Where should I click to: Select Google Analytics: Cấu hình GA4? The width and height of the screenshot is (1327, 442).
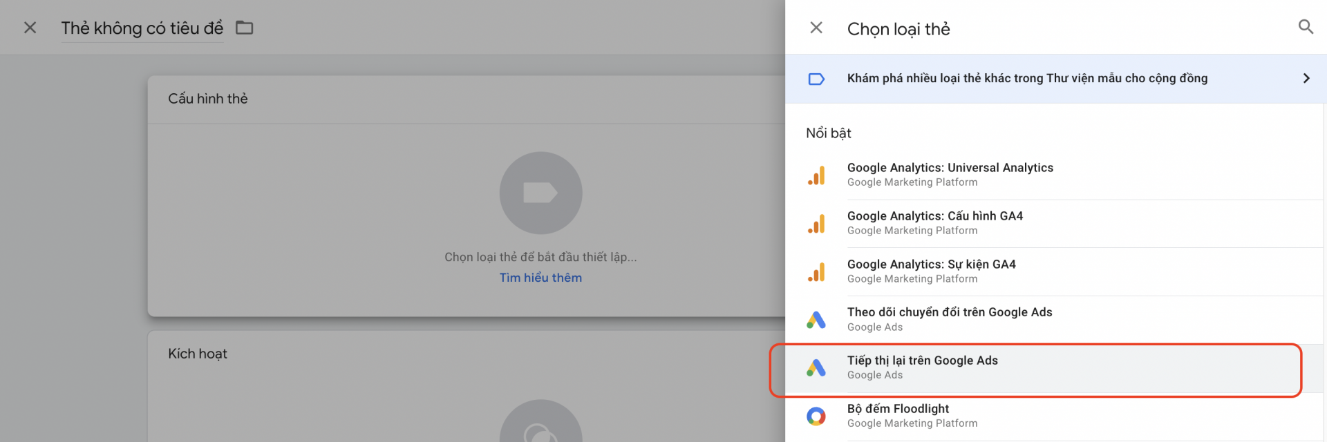point(1056,224)
